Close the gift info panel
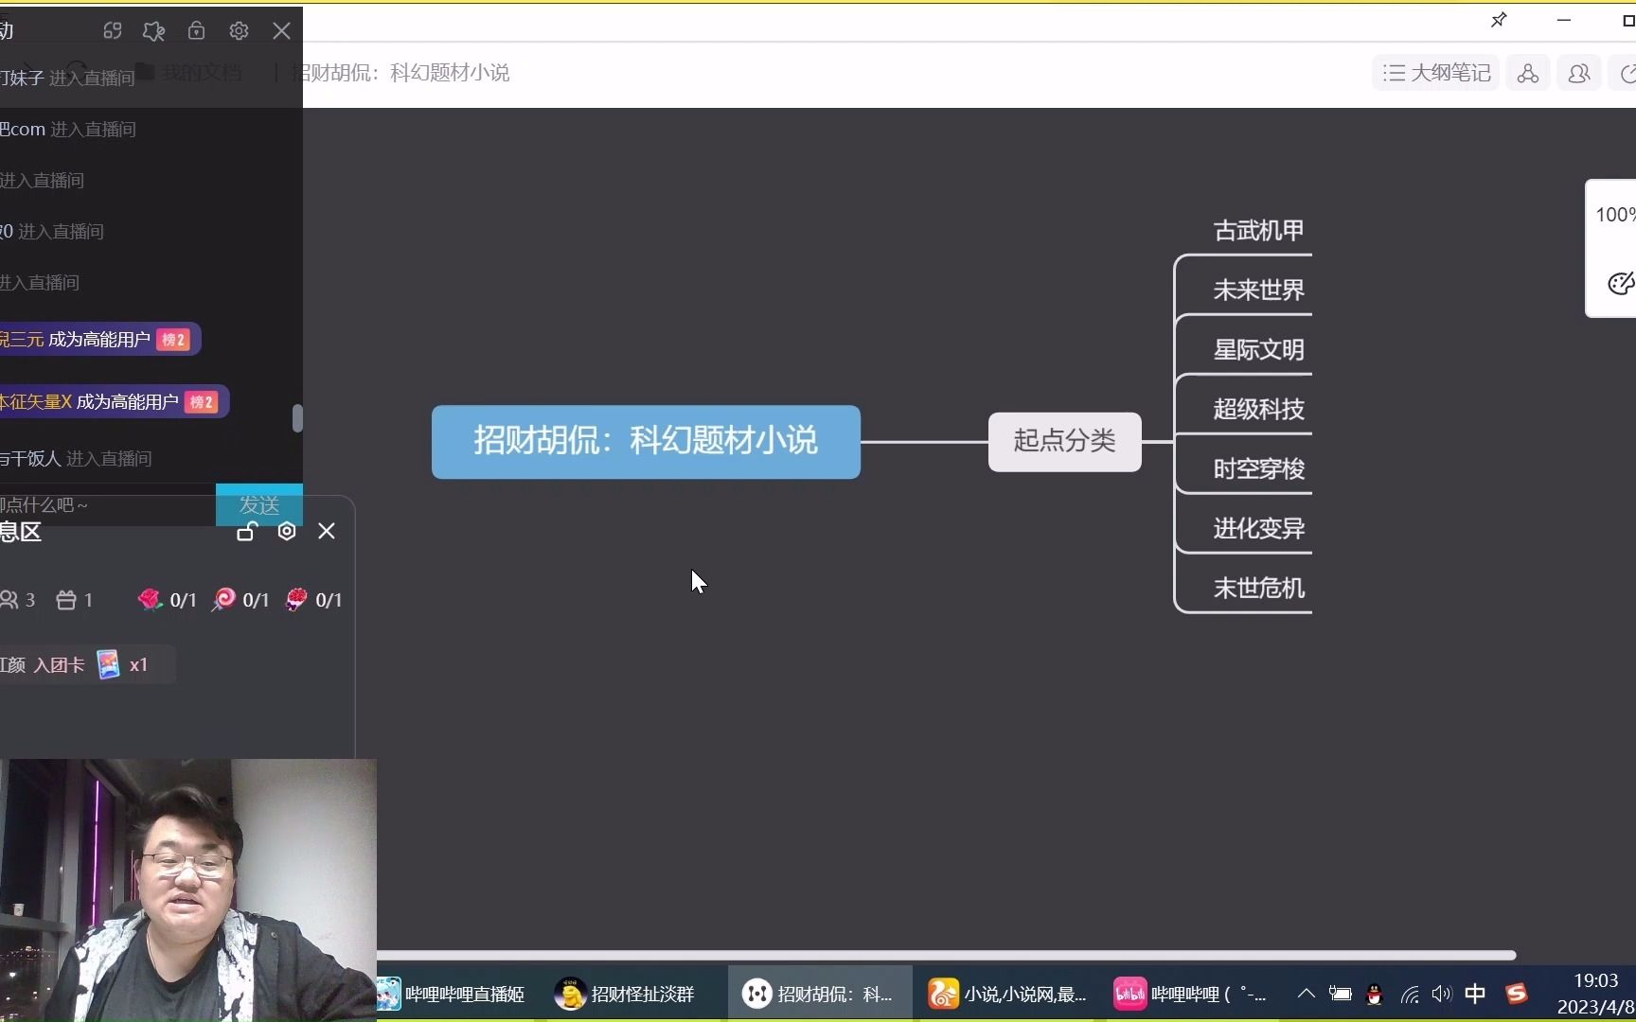 [x=327, y=531]
